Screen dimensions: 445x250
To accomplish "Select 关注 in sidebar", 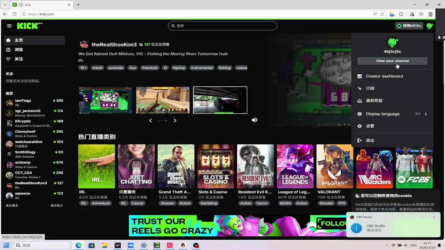I will (x=34, y=59).
